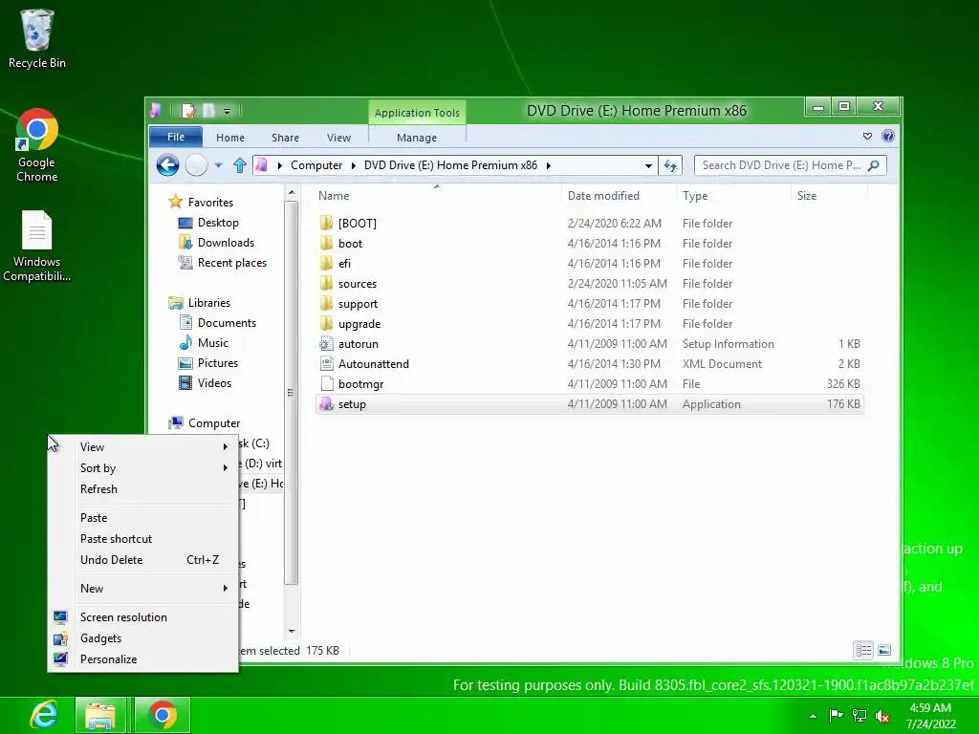The height and width of the screenshot is (734, 979).
Task: Switch to the Home ribbon tab
Action: [230, 138]
